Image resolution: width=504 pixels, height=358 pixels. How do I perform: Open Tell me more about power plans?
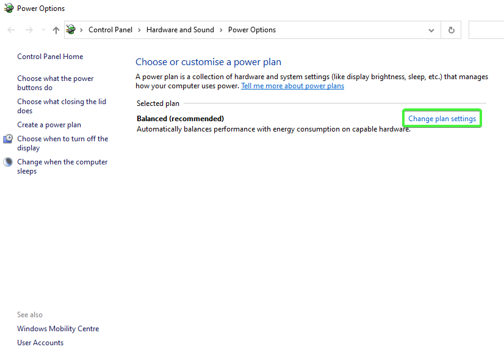pos(292,85)
